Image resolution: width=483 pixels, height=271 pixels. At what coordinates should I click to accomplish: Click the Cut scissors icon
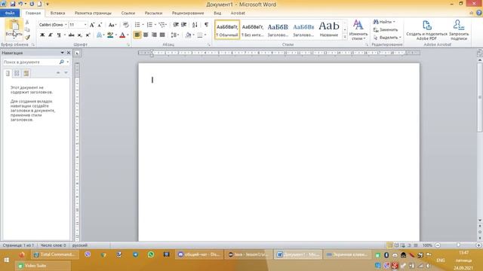pos(27,22)
